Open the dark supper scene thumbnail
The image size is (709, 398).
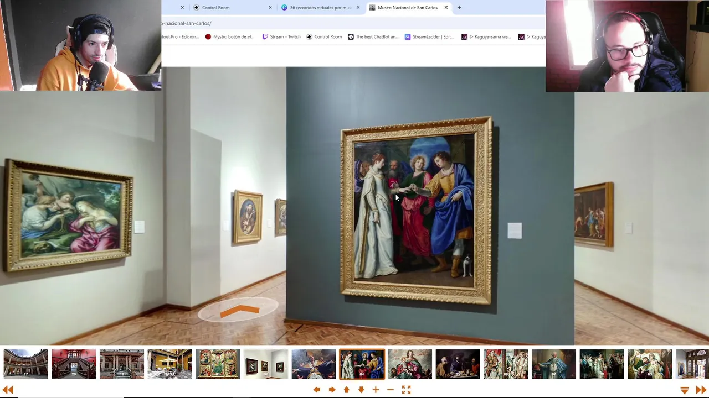point(458,364)
